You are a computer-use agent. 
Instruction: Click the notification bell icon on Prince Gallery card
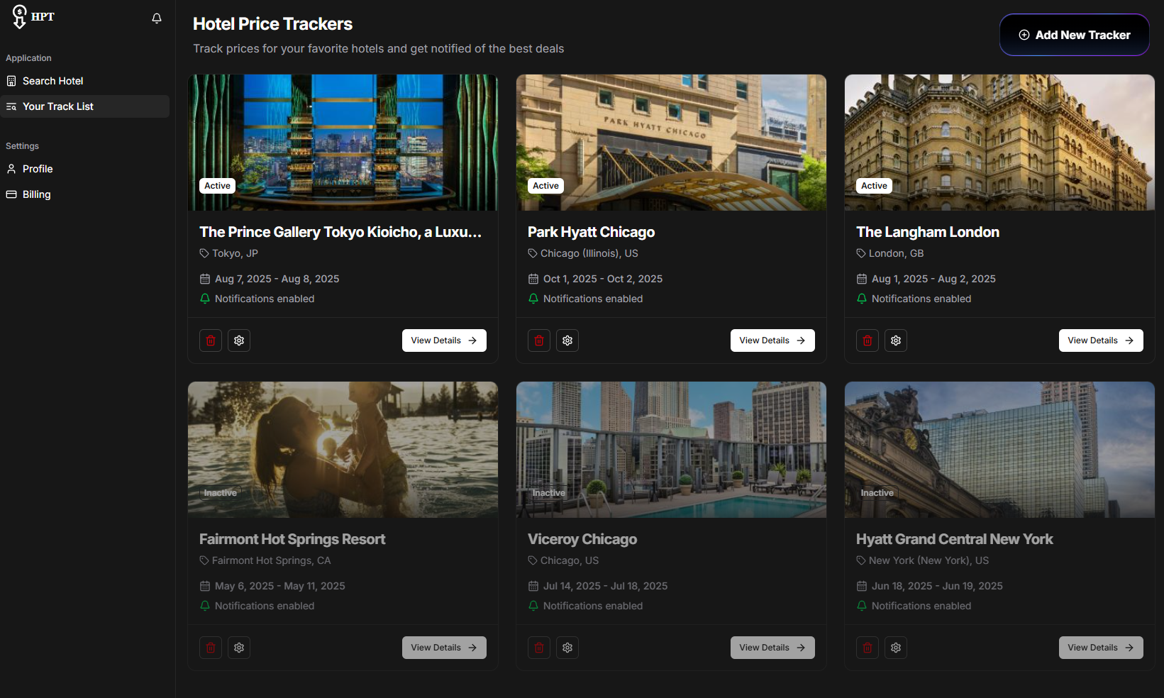point(205,299)
